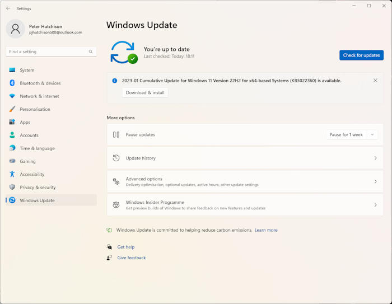Viewport: 392px width, 304px height.
Task: Click the Accounts person icon
Action: coord(12,135)
